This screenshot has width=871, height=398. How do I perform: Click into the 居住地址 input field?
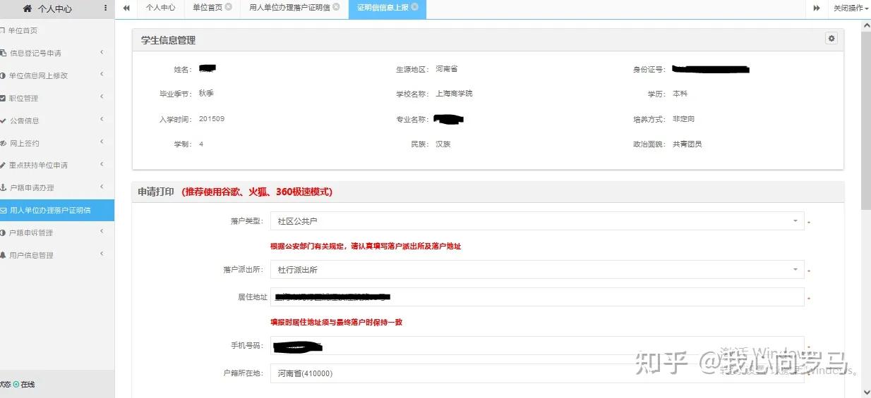pyautogui.click(x=537, y=297)
